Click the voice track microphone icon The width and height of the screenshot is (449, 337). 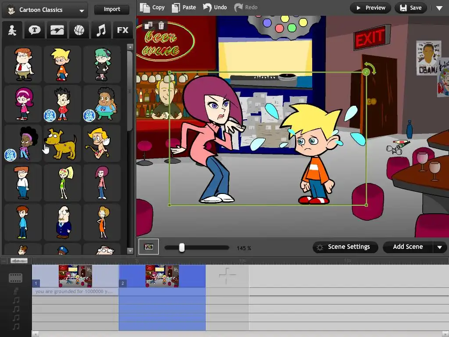coord(16,291)
